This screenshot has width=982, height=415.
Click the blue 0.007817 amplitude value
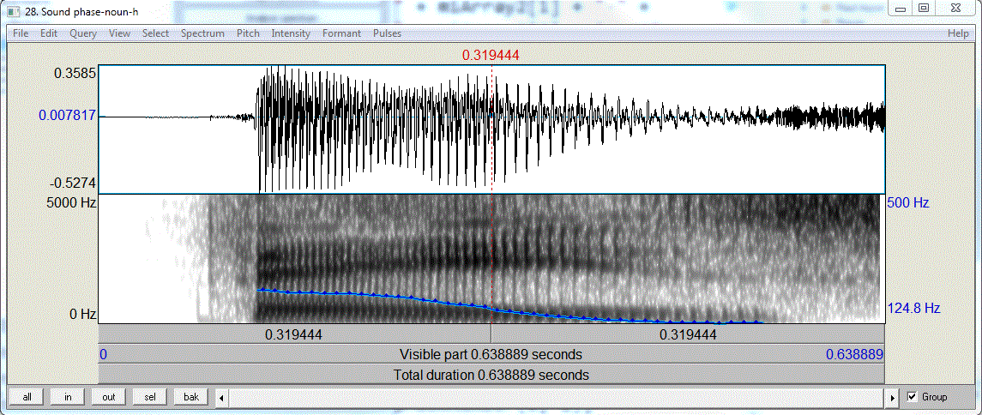pyautogui.click(x=67, y=115)
